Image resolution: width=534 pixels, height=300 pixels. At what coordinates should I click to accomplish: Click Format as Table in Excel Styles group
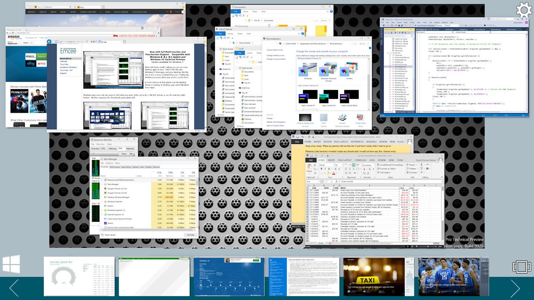pyautogui.click(x=388, y=169)
